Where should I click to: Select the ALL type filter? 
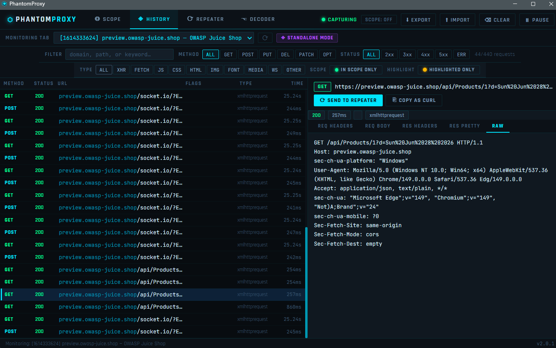click(x=104, y=70)
